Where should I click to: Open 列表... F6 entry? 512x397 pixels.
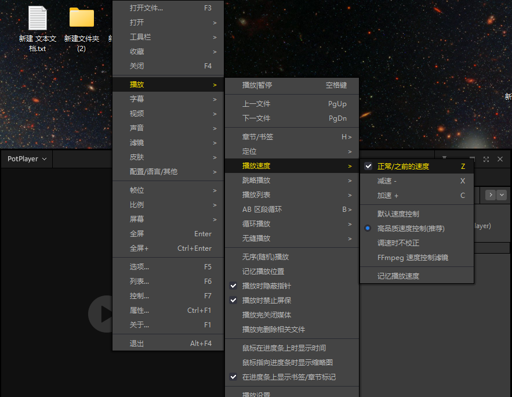point(168,281)
